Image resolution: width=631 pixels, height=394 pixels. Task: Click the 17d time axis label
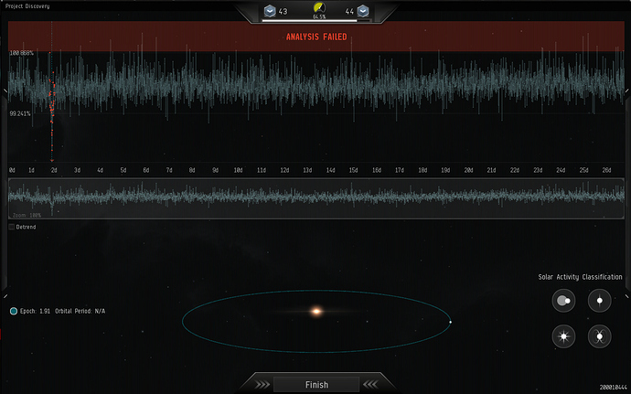400,170
